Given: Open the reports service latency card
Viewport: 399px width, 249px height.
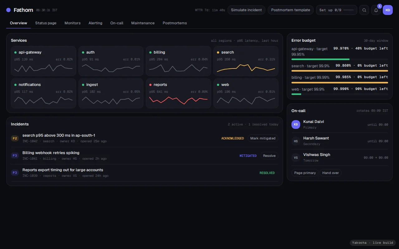Looking at the screenshot, I should click(x=178, y=93).
